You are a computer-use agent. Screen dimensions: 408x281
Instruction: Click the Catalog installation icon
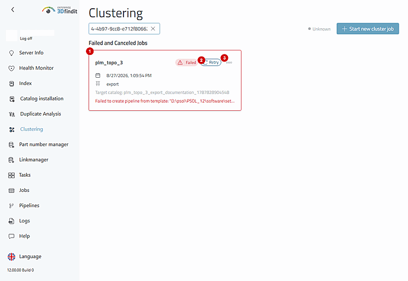pos(12,99)
